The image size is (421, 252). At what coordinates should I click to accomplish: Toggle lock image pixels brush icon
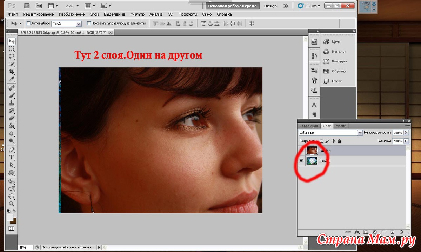(327, 141)
